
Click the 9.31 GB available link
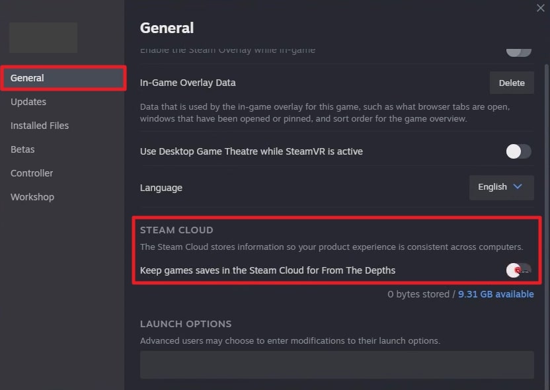pyautogui.click(x=496, y=293)
